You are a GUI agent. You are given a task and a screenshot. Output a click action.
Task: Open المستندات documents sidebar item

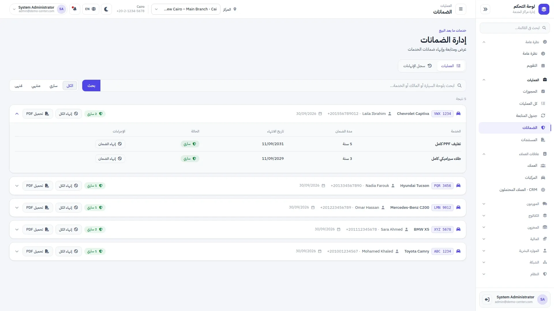click(515, 140)
